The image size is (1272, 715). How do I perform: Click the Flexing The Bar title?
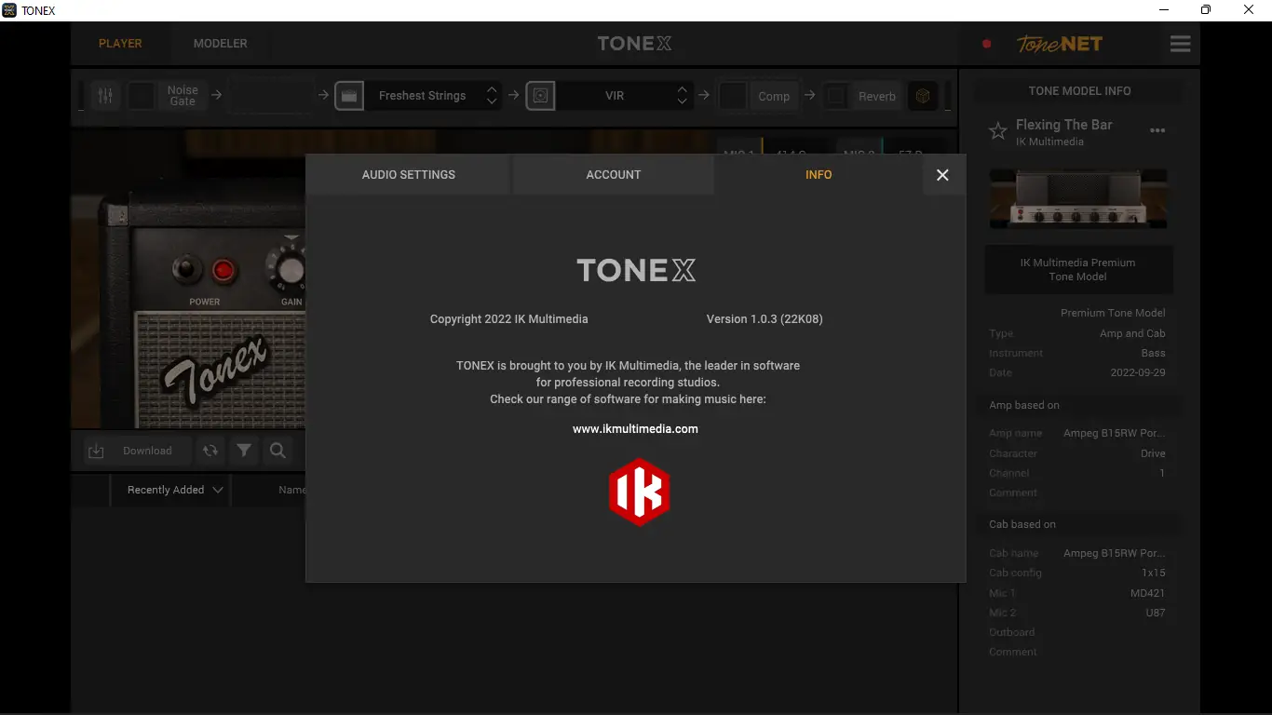click(x=1063, y=125)
